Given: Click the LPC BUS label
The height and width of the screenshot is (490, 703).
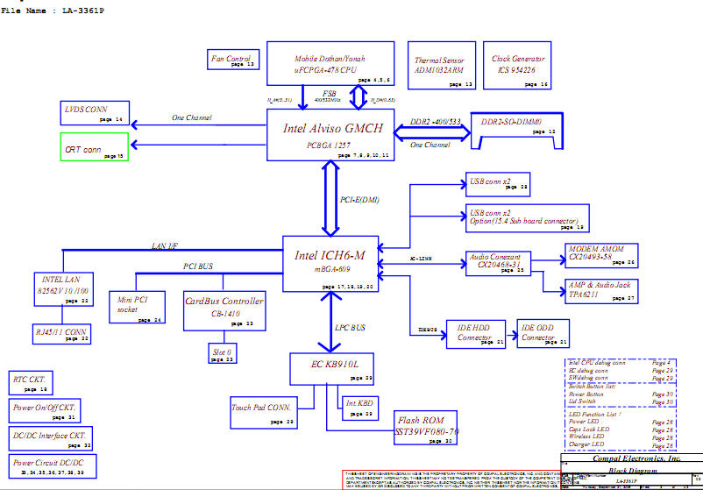Looking at the screenshot, I should (350, 328).
